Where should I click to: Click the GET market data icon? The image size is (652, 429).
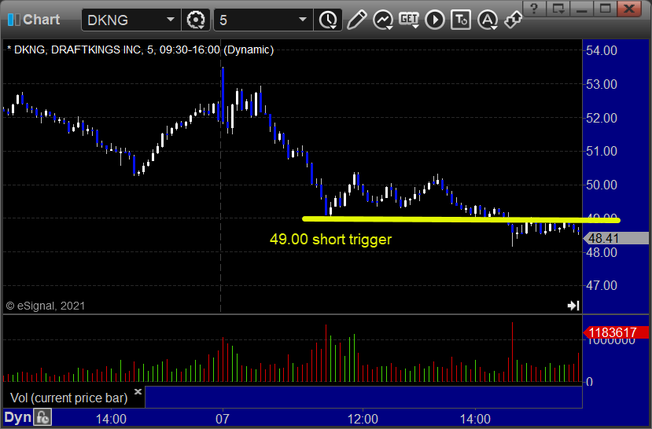[409, 20]
